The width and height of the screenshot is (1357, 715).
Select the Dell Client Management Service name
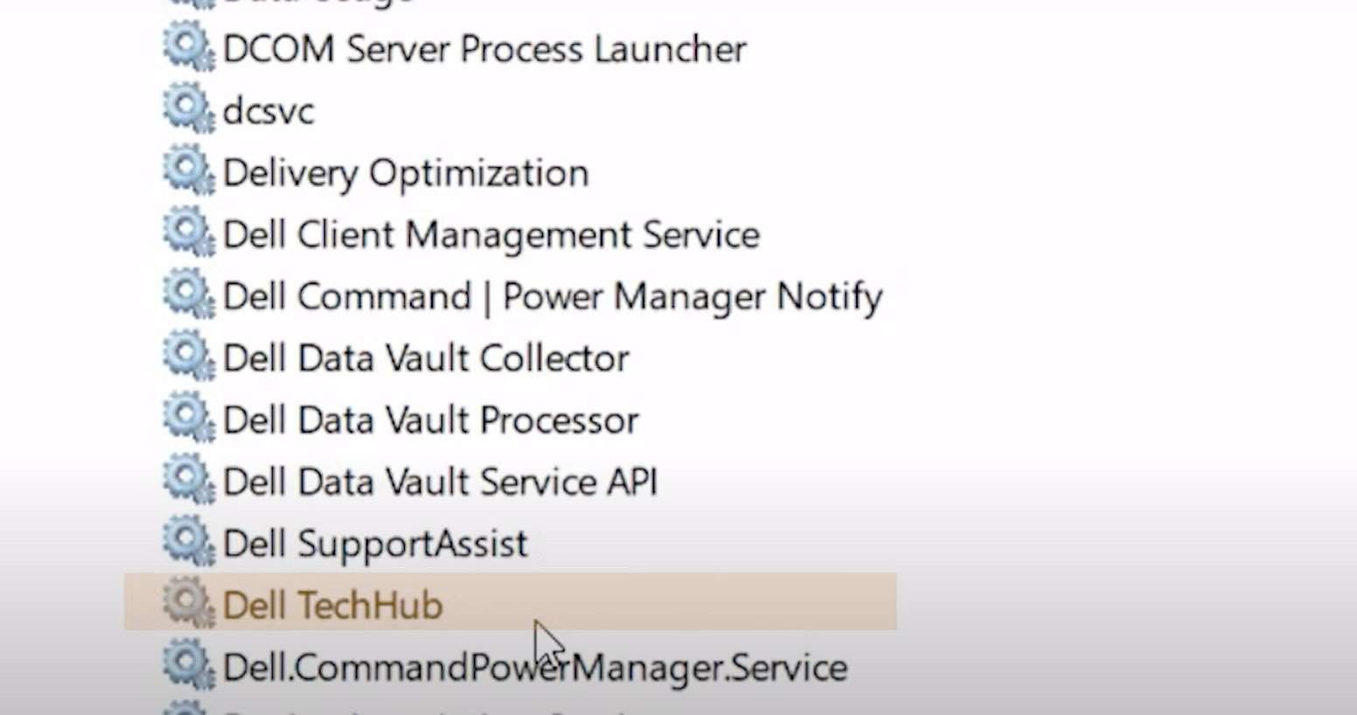(491, 235)
